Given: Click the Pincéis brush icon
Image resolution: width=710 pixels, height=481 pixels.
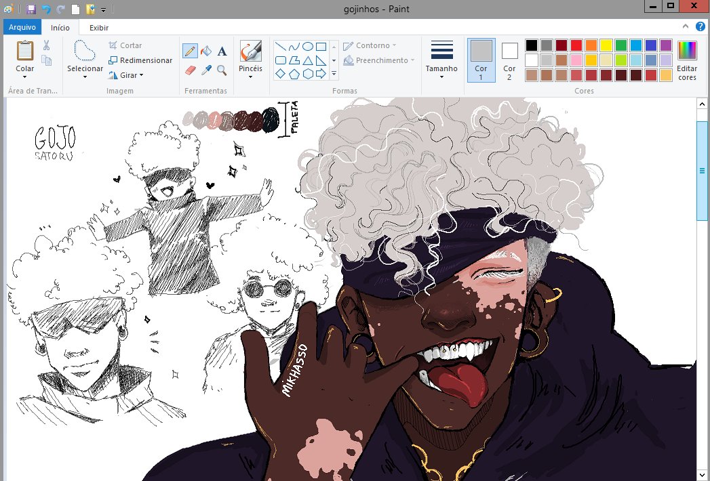Looking at the screenshot, I should tap(250, 51).
